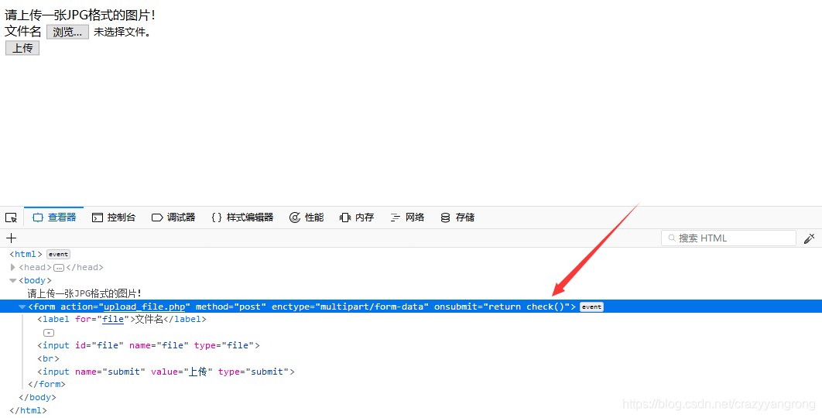Select the closing /html tag row
Viewport: 822px width, 418px height.
click(29, 411)
